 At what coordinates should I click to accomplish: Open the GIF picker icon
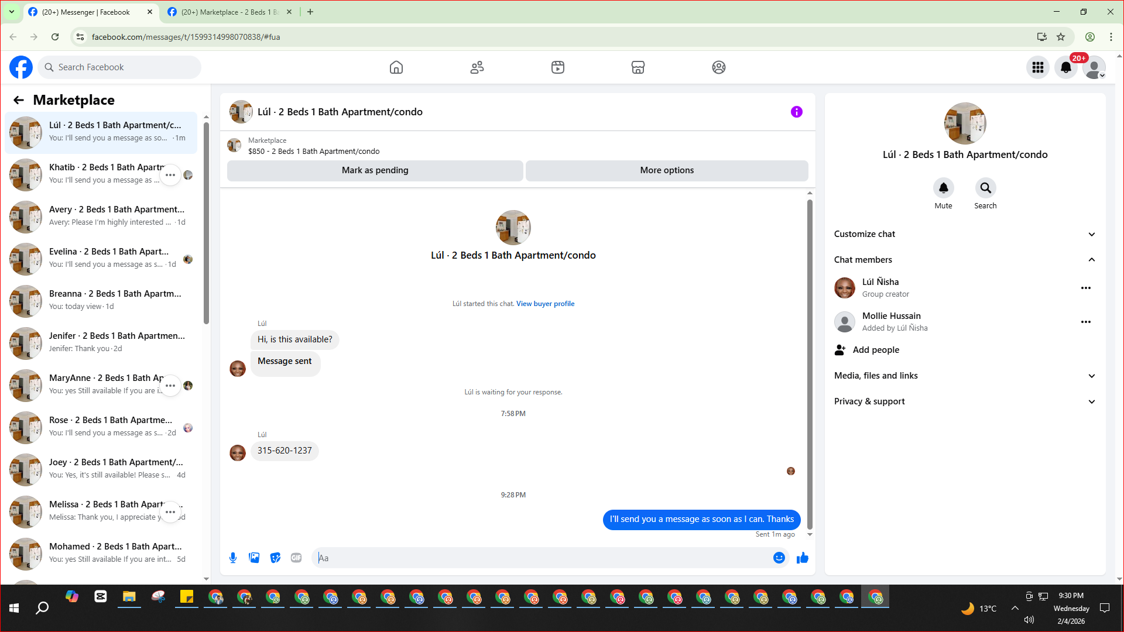click(x=296, y=558)
